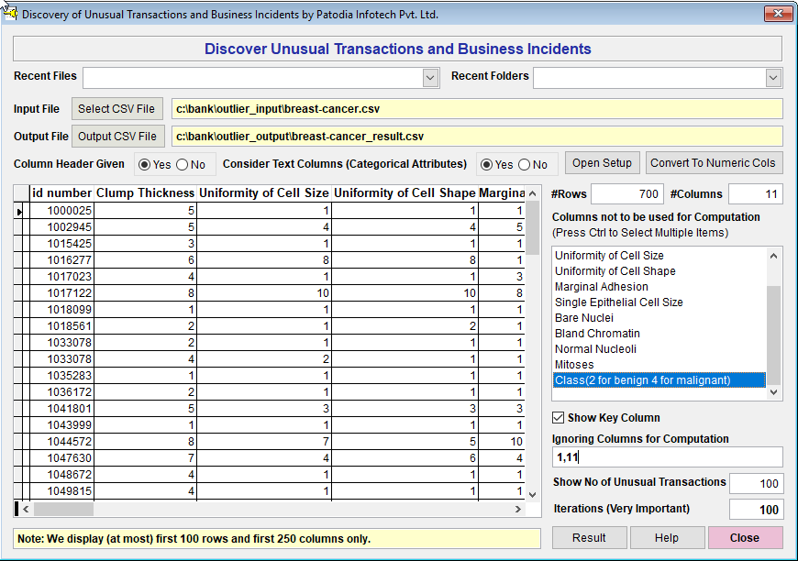798x561 pixels.
Task: Expand the Recent Files dropdown
Action: (431, 78)
